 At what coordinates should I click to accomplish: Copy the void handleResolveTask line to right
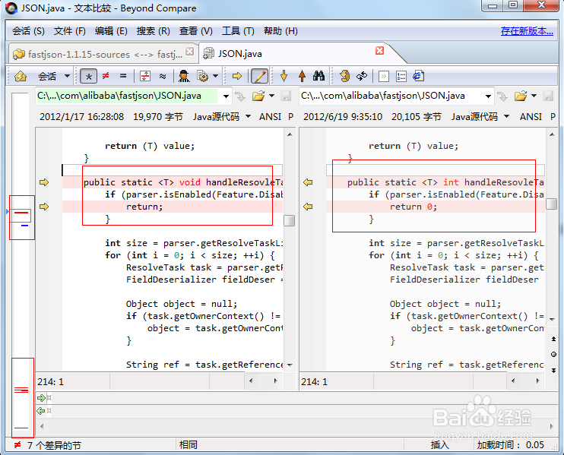pos(44,182)
